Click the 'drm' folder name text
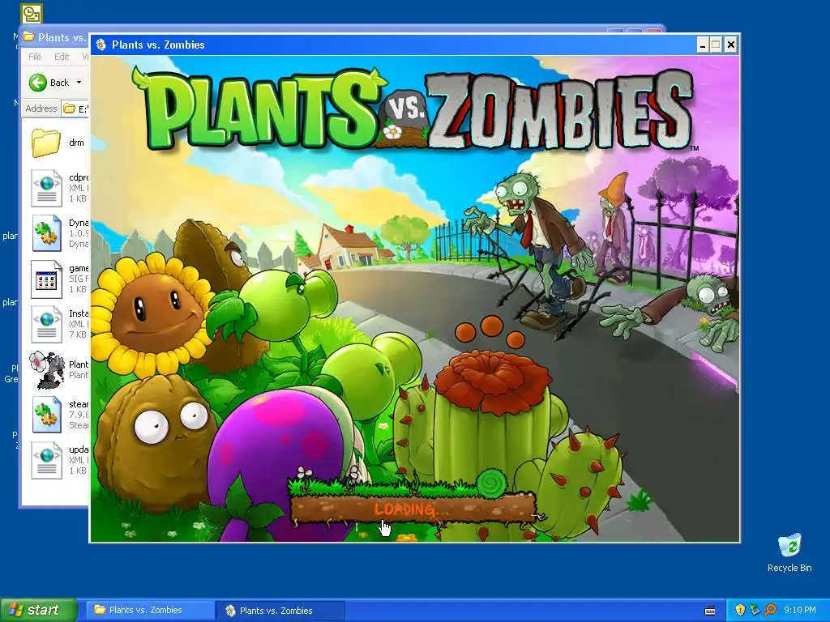The width and height of the screenshot is (830, 622). (76, 143)
